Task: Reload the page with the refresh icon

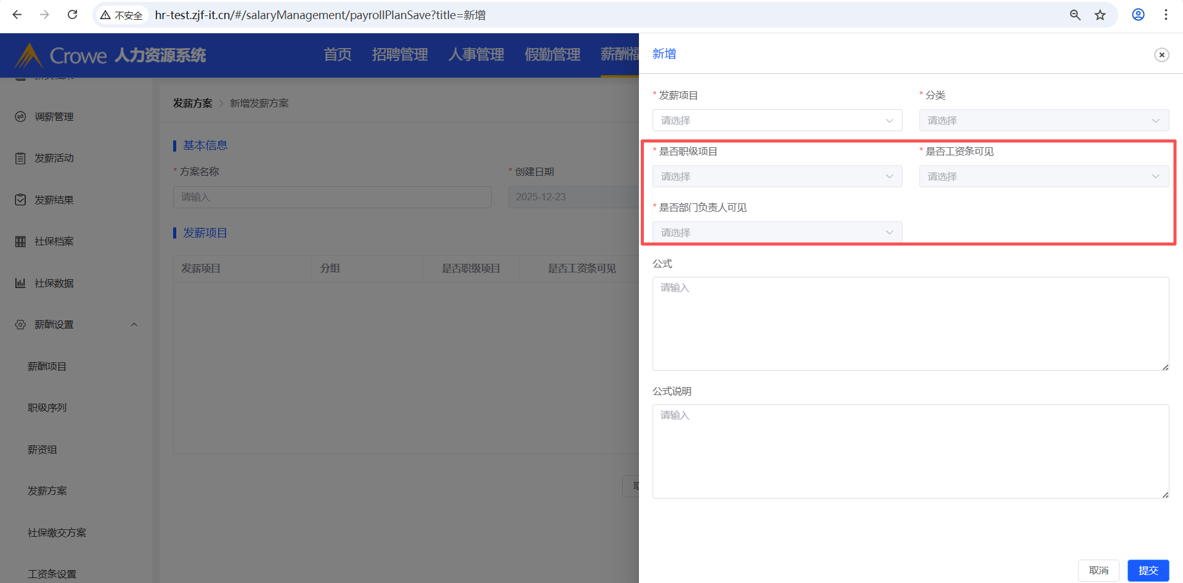Action: click(x=72, y=15)
